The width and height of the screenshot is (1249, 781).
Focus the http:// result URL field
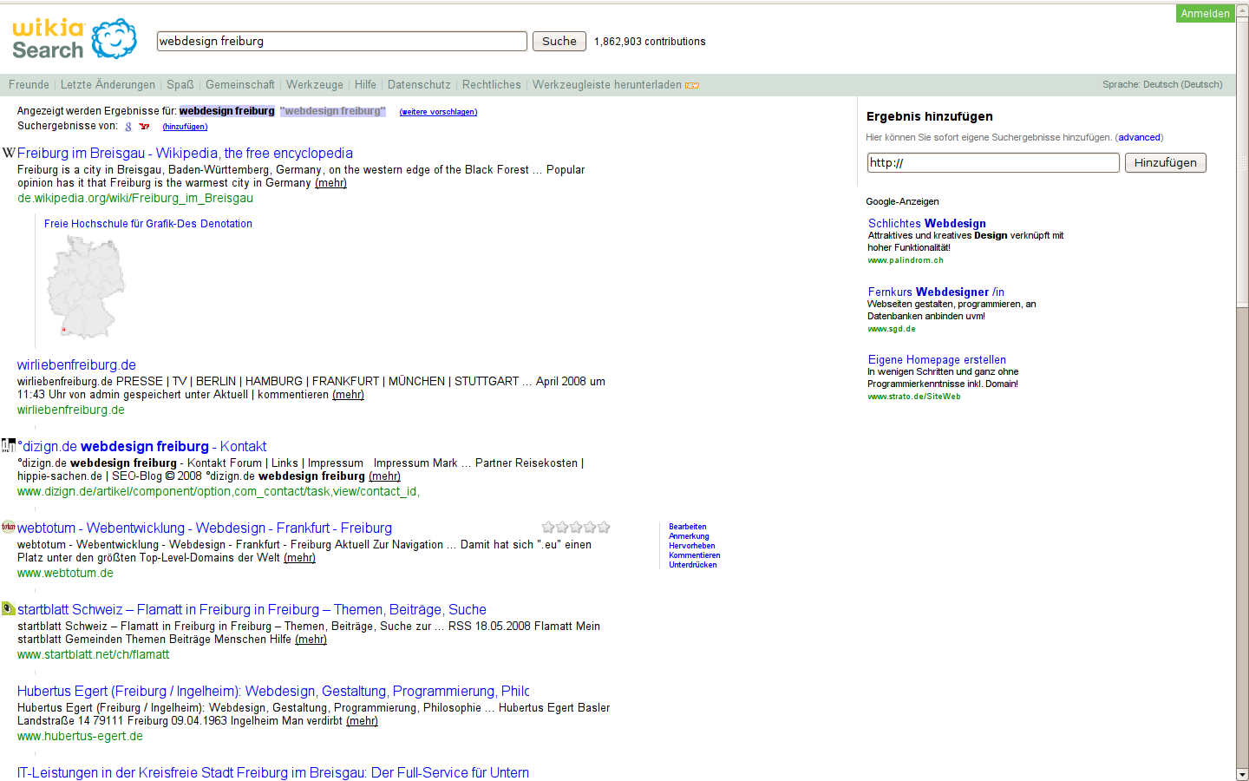coord(993,162)
